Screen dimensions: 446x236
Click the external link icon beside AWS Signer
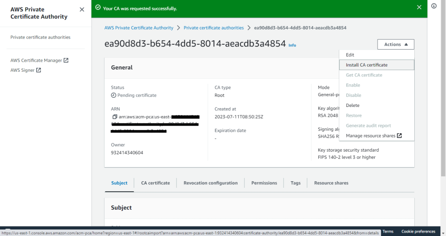[38, 70]
